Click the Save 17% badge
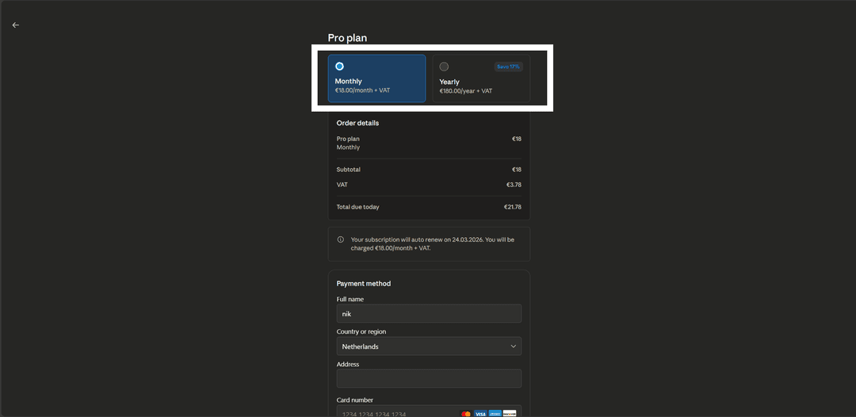 coord(508,67)
